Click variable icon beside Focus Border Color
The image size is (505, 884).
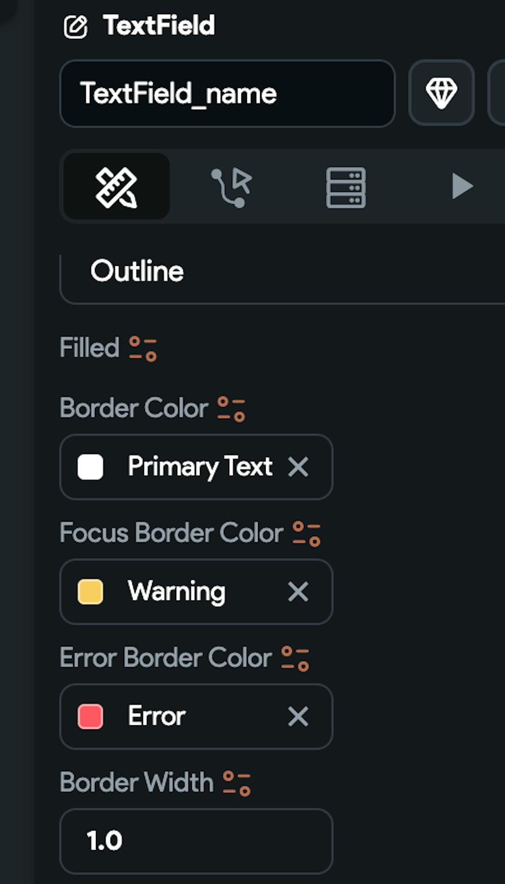307,534
